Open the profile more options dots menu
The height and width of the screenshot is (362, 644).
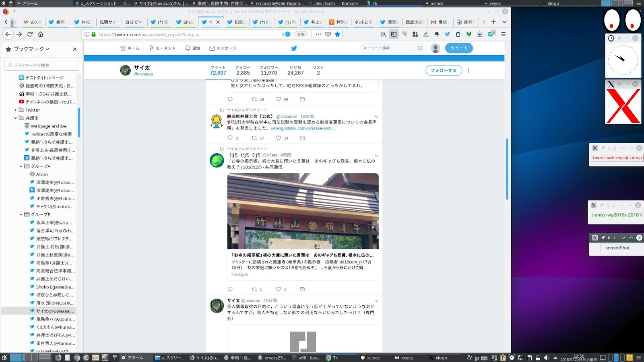pyautogui.click(x=469, y=70)
